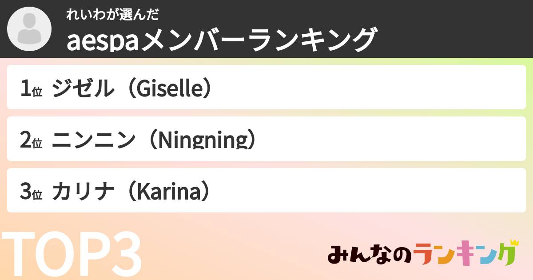Click the yellow crown icon on logo
This screenshot has width=533, height=280.
pos(514,243)
